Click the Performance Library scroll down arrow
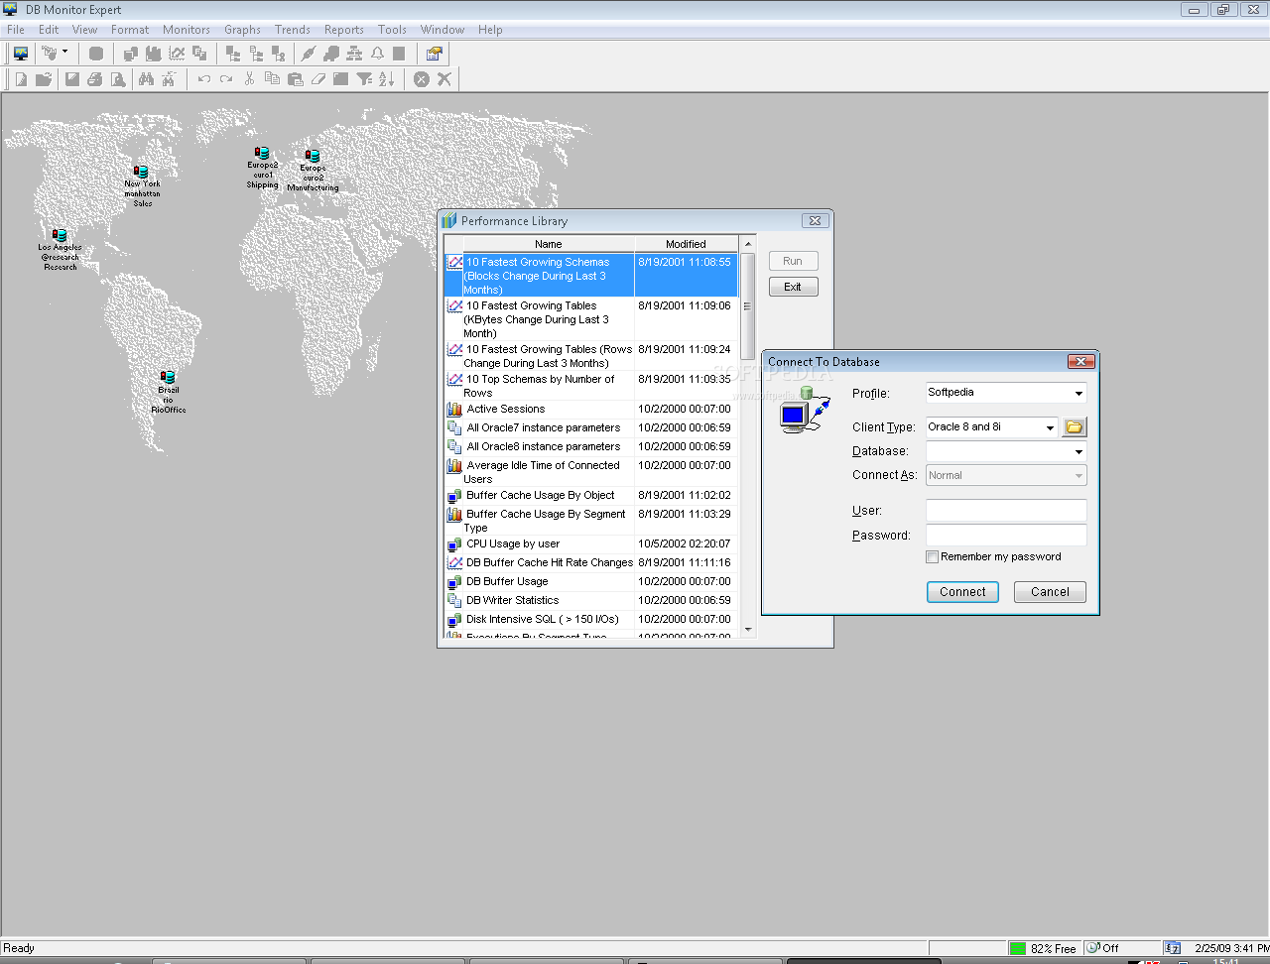Image resolution: width=1270 pixels, height=964 pixels. pos(748,629)
